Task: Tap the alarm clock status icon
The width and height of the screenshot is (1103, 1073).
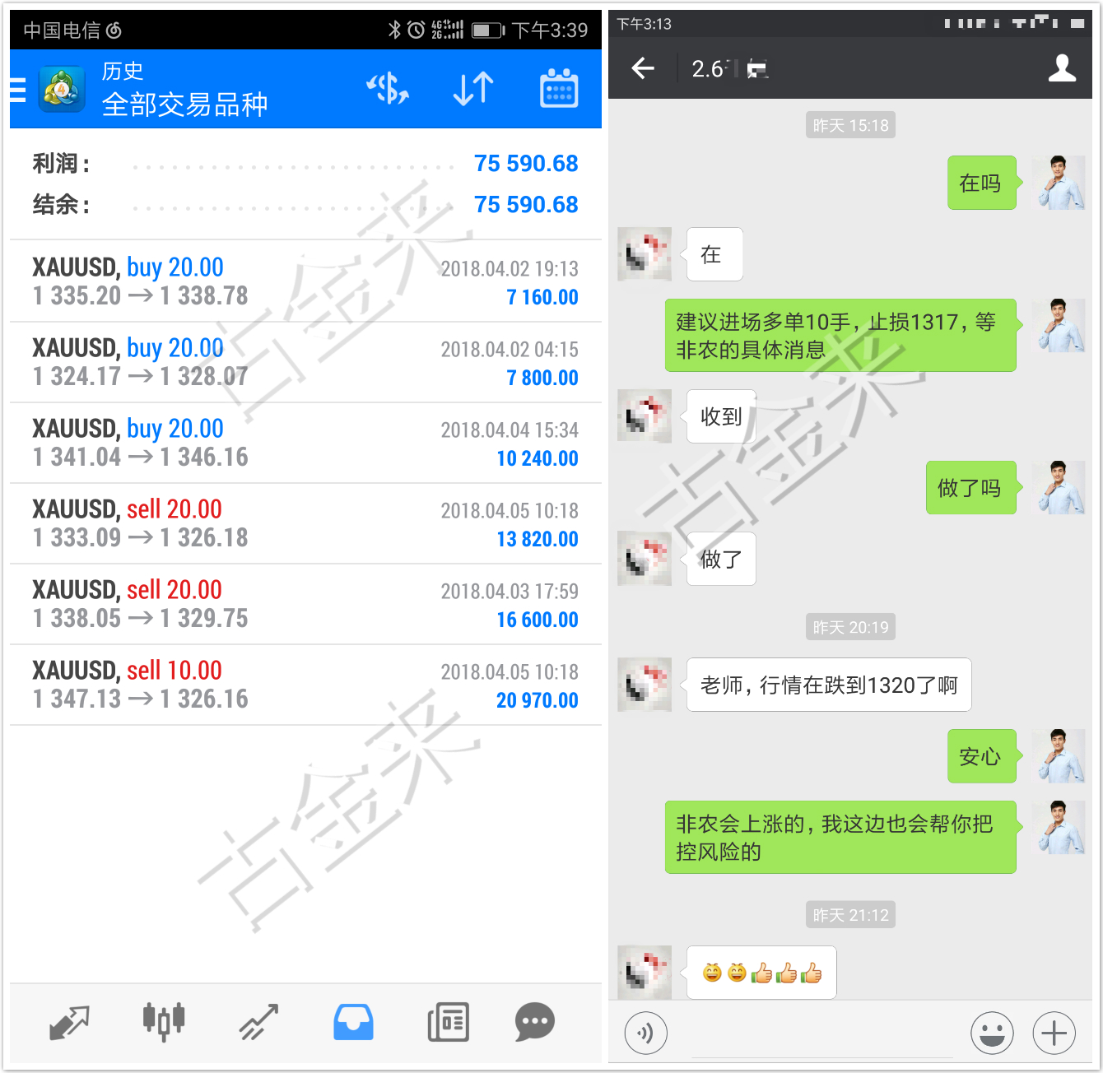Action: pos(417,30)
